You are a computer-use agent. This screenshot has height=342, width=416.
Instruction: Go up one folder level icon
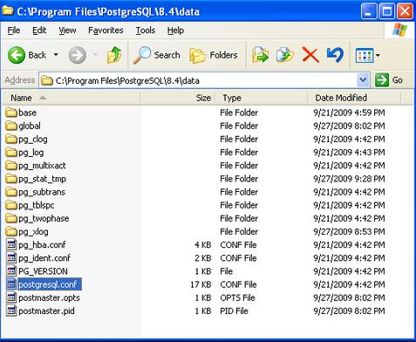(x=114, y=55)
